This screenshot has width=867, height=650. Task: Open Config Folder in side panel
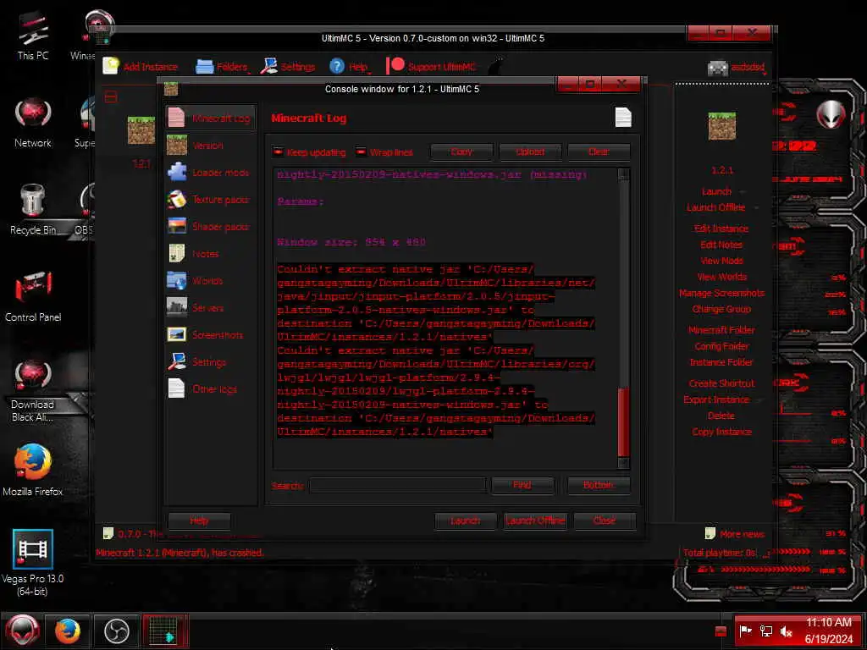(721, 346)
